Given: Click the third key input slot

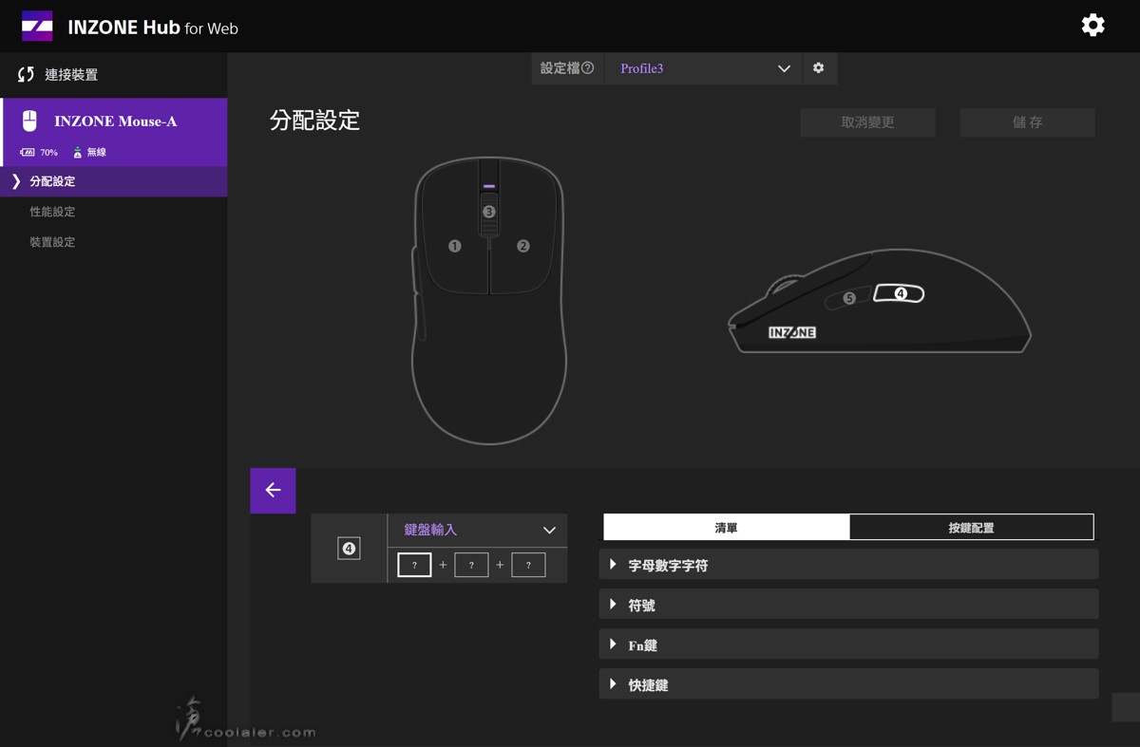Looking at the screenshot, I should point(528,565).
